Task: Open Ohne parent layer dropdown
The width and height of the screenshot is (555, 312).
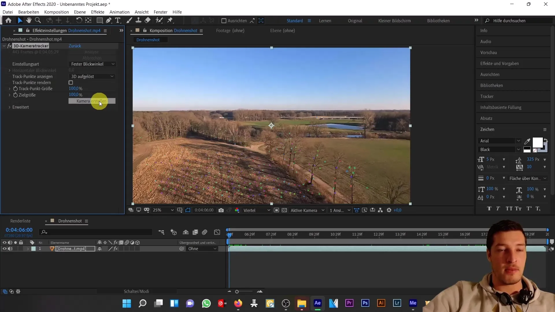Action: click(202, 249)
